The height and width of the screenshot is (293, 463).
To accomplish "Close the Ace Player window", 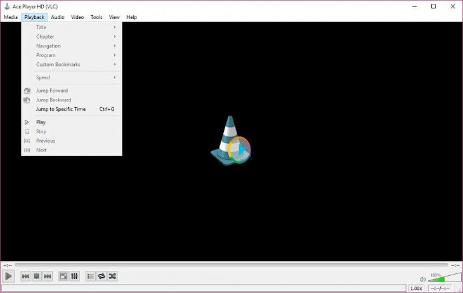I will (x=453, y=6).
